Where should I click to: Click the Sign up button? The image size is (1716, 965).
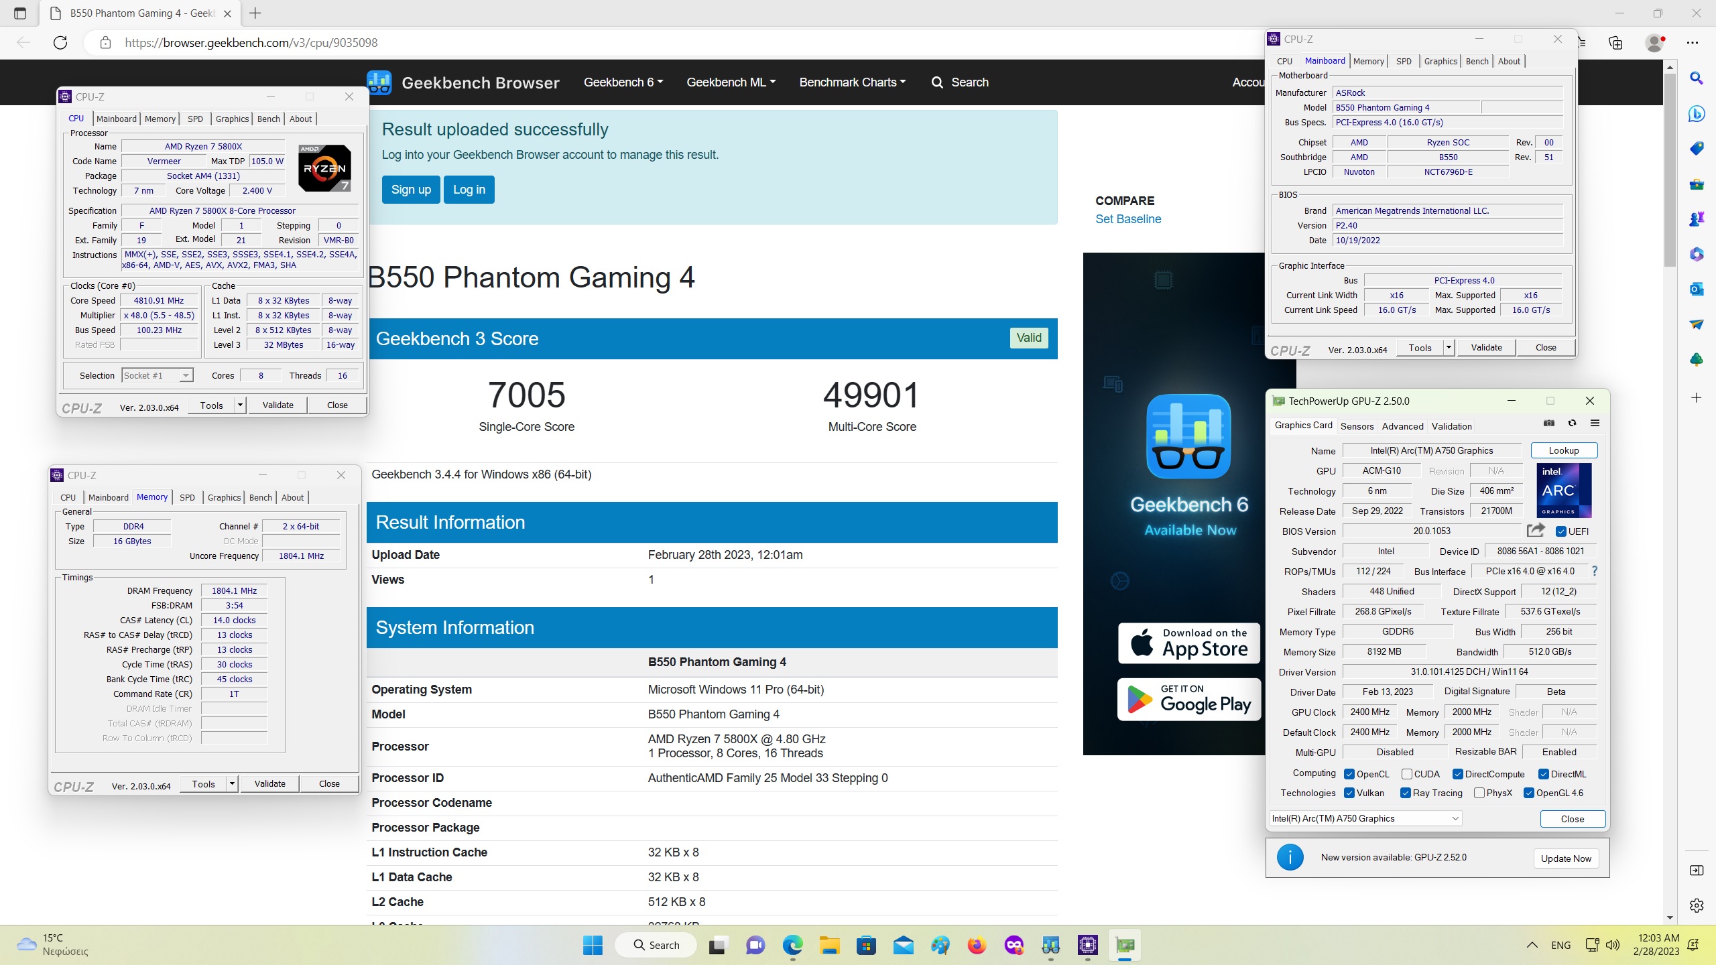pyautogui.click(x=411, y=190)
